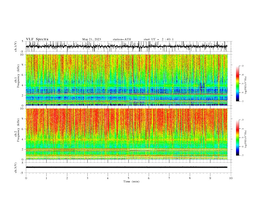Click the ch.1 spectrogram plot area
The width and height of the screenshot is (260, 200).
[x=127, y=80]
